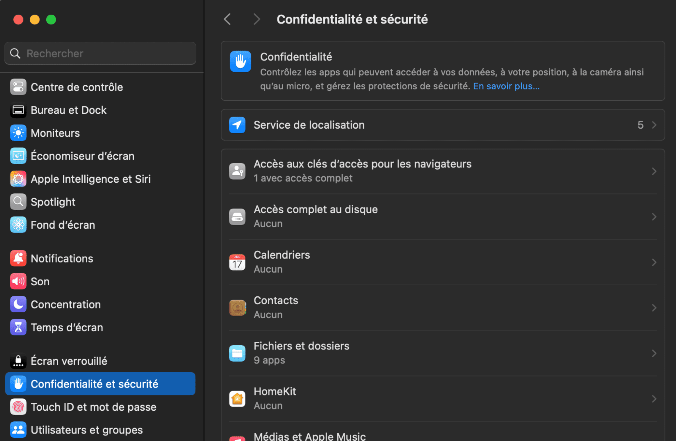
Task: Select Confidentialité et sécurité in sidebar
Action: (95, 384)
